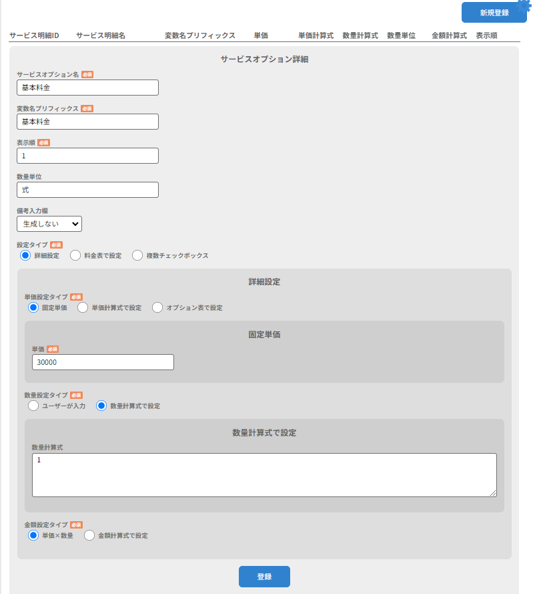The image size is (533, 594).
Task: Choose the 複数チェックボックス radio option
Action: point(137,255)
